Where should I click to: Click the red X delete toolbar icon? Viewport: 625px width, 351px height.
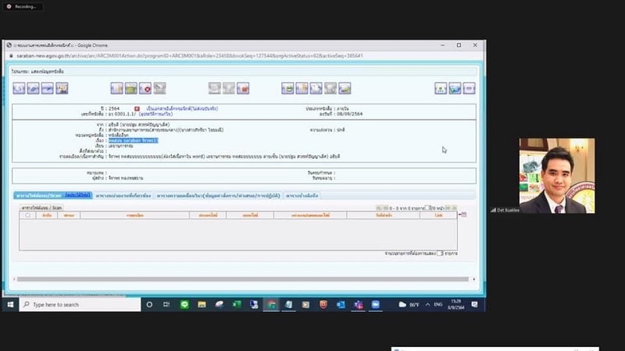pos(145,88)
